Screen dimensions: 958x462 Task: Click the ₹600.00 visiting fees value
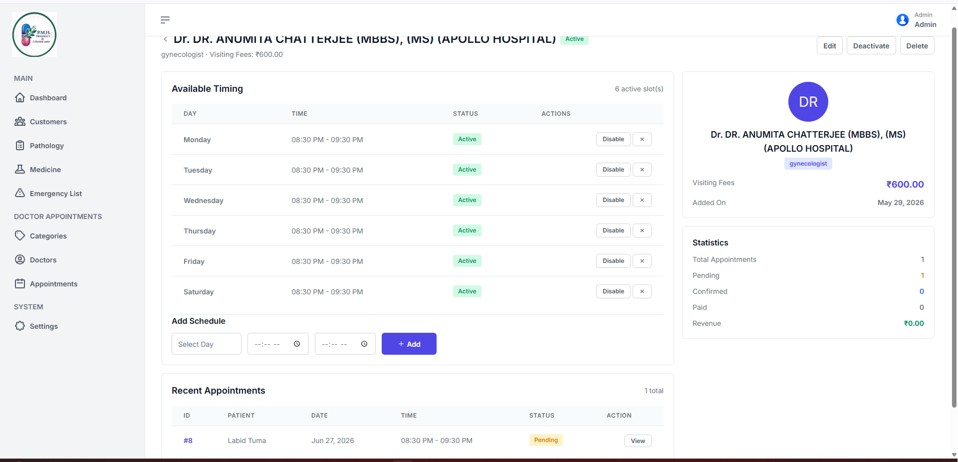pyautogui.click(x=905, y=184)
